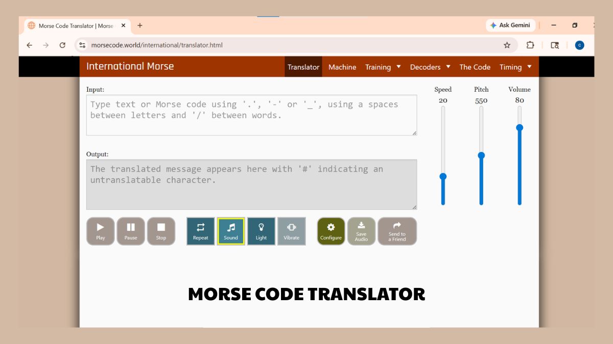Click the Input text area
Viewport: 613px width, 344px height.
[x=251, y=115]
